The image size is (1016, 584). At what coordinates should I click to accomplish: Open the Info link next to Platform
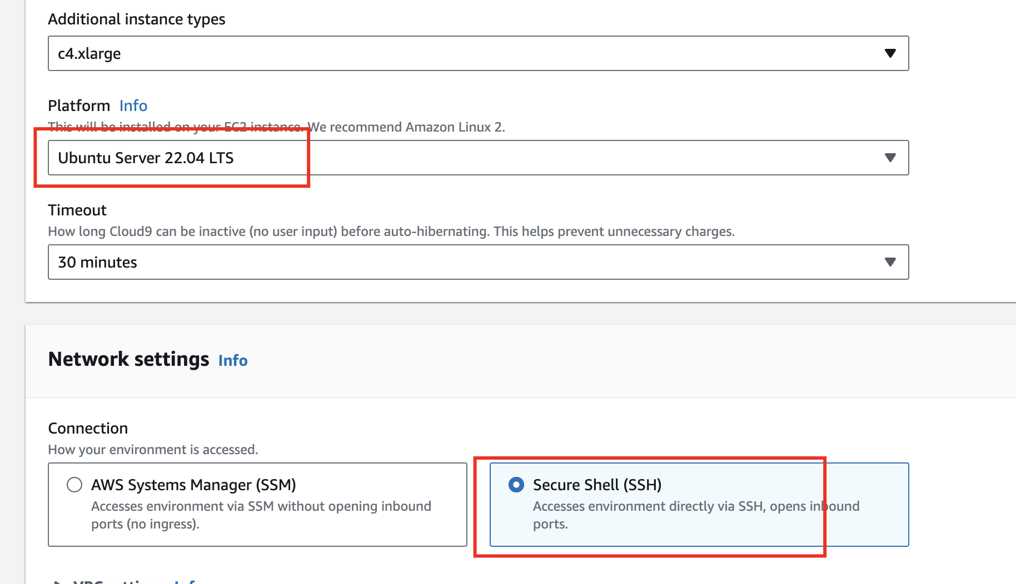click(133, 105)
